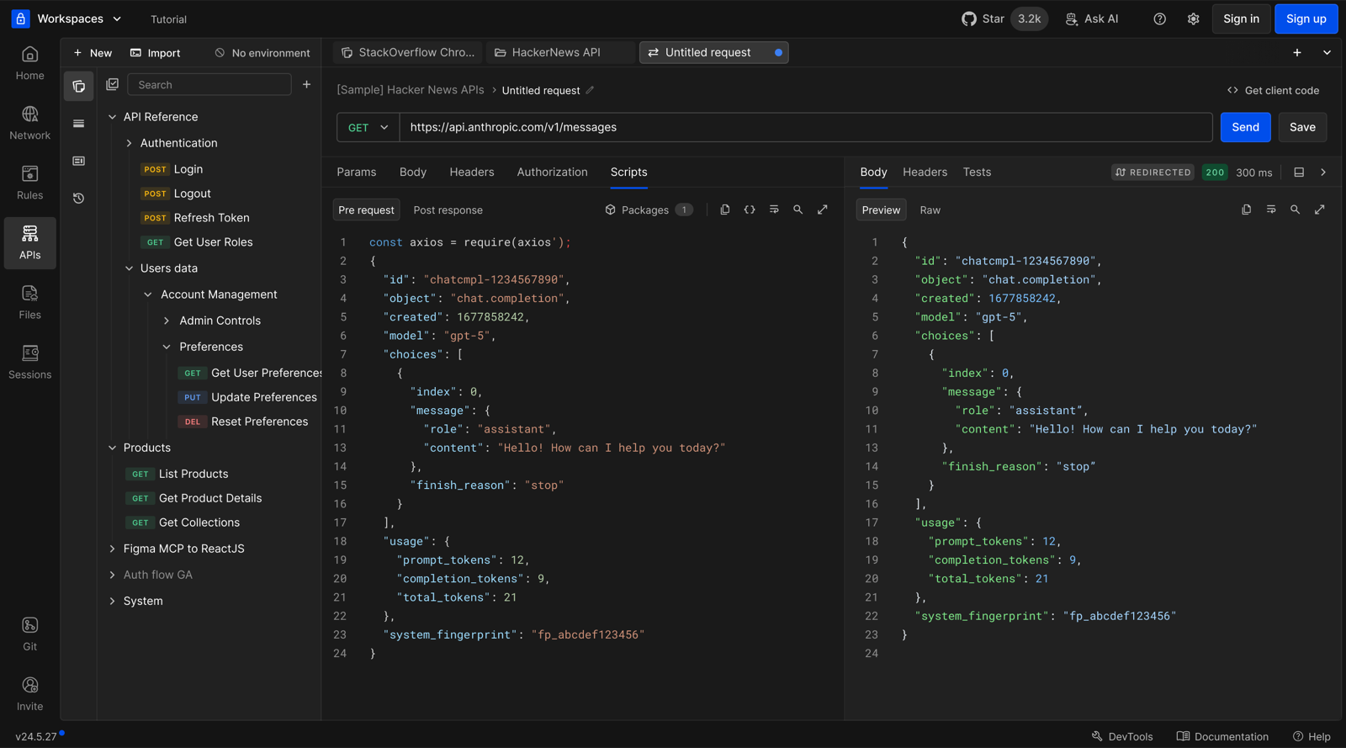Open the Sessions sidebar section
The image size is (1346, 748).
(29, 363)
